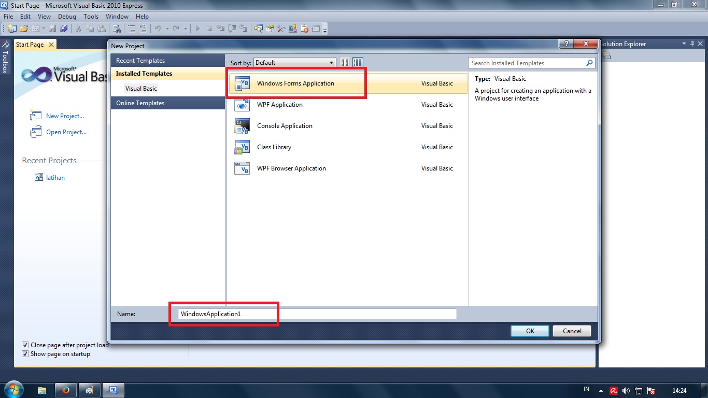This screenshot has width=708, height=398.
Task: Open the Find in Files toolbar icon
Action: click(x=117, y=29)
